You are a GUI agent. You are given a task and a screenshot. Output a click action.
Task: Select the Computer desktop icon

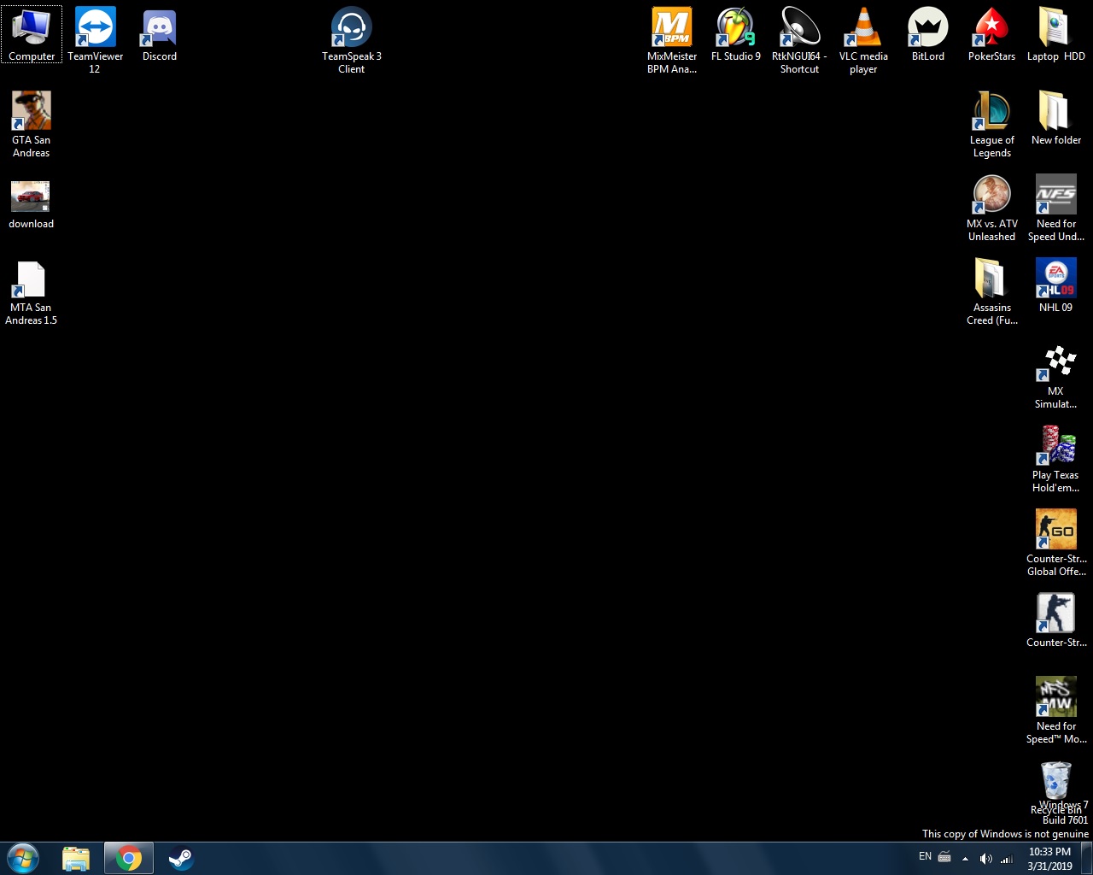[32, 34]
